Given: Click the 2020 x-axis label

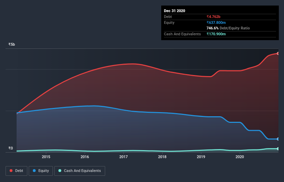Looking at the screenshot, I should [240, 157].
